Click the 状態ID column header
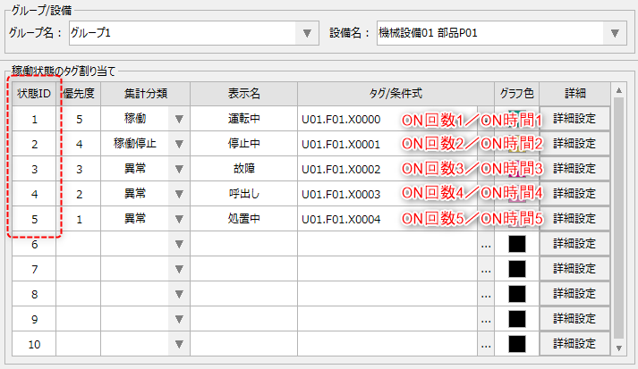Viewport: 638px width, 369px height. tap(34, 94)
